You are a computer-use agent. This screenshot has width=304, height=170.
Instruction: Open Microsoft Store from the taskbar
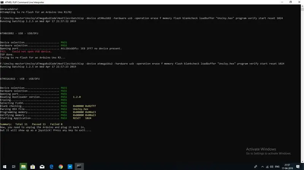coord(33,167)
